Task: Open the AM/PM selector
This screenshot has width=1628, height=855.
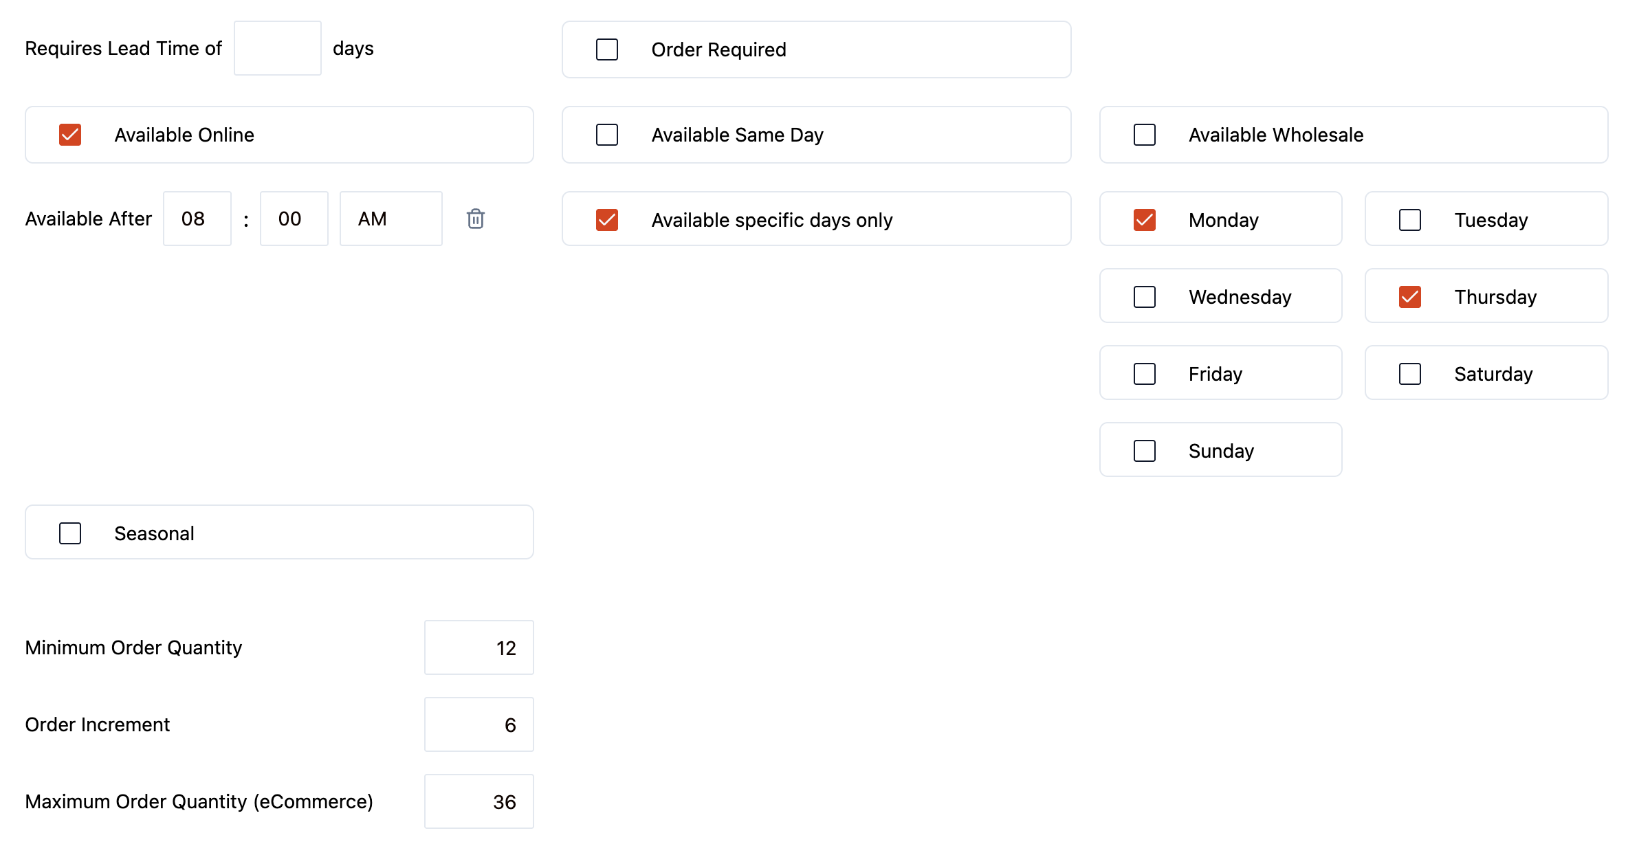Action: coord(390,219)
